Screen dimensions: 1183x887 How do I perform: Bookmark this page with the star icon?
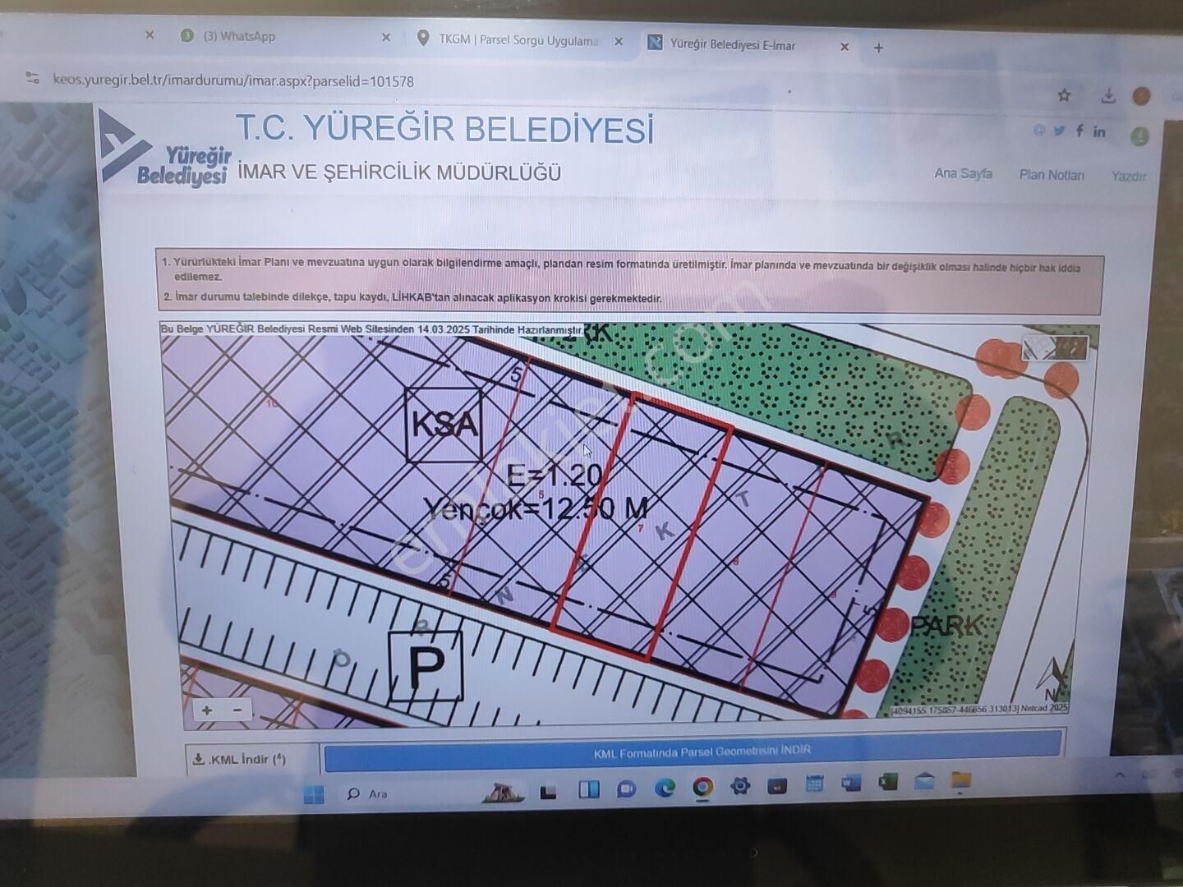(1064, 95)
